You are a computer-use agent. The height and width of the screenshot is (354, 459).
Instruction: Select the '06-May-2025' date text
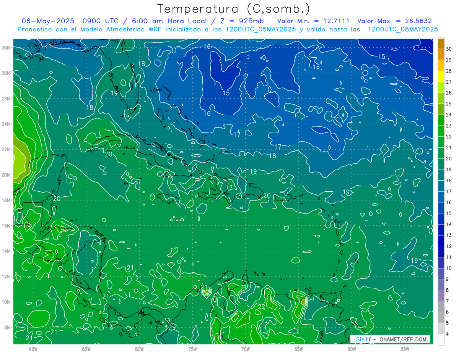tap(47, 21)
